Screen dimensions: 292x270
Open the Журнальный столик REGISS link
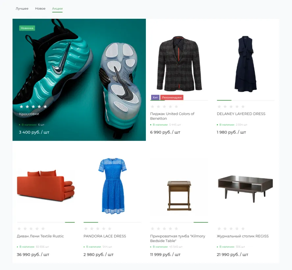(243, 236)
